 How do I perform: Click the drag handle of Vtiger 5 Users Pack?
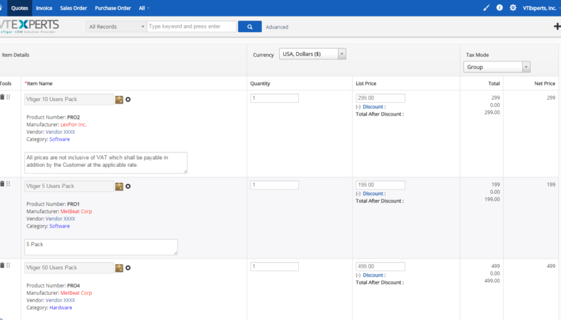click(8, 184)
